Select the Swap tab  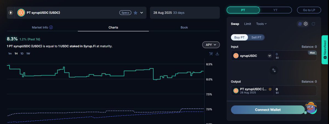coord(235,24)
